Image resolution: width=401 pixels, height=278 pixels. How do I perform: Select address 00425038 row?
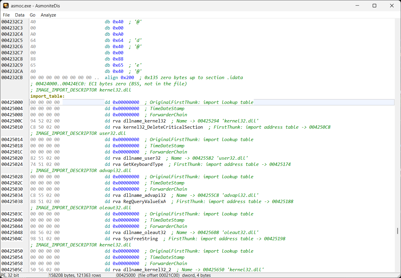197,202
